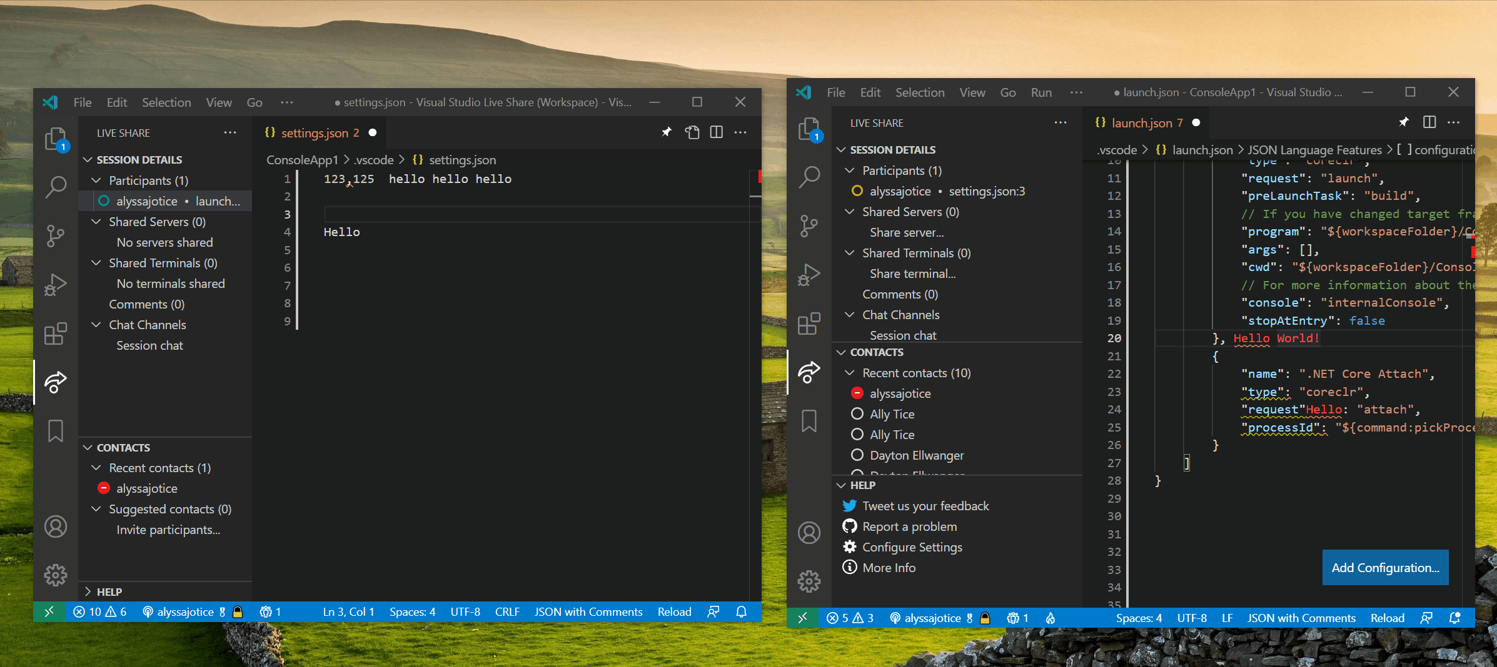The height and width of the screenshot is (667, 1497).
Task: Click Invite participants link
Action: pos(168,529)
